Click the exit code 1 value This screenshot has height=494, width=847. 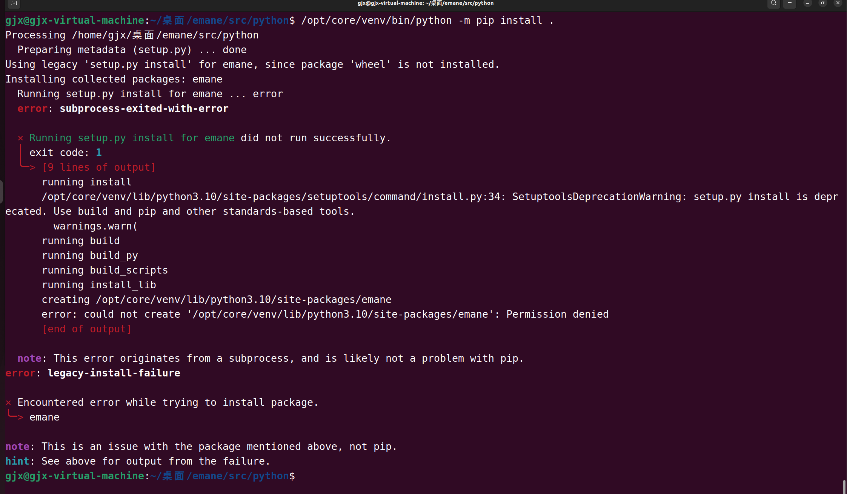click(99, 152)
